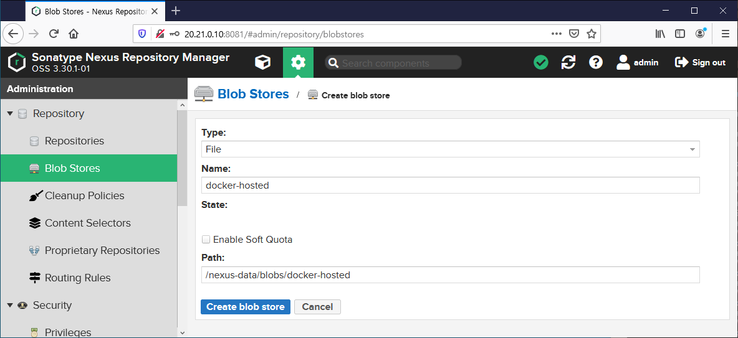Click the Name field with docker-hosted
Image resolution: width=738 pixels, height=338 pixels.
[x=450, y=185]
